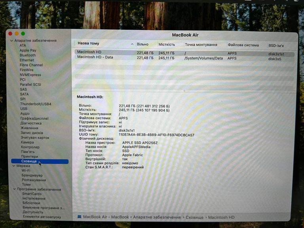Sort by Назва тому column arrow
Screen dimensions: 304x228
tap(132, 44)
